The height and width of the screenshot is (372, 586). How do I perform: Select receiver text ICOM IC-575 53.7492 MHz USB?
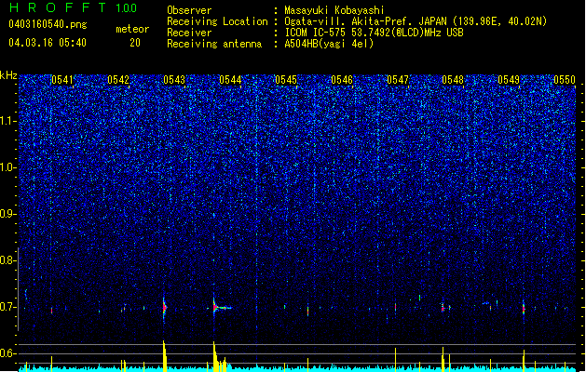pyautogui.click(x=375, y=33)
